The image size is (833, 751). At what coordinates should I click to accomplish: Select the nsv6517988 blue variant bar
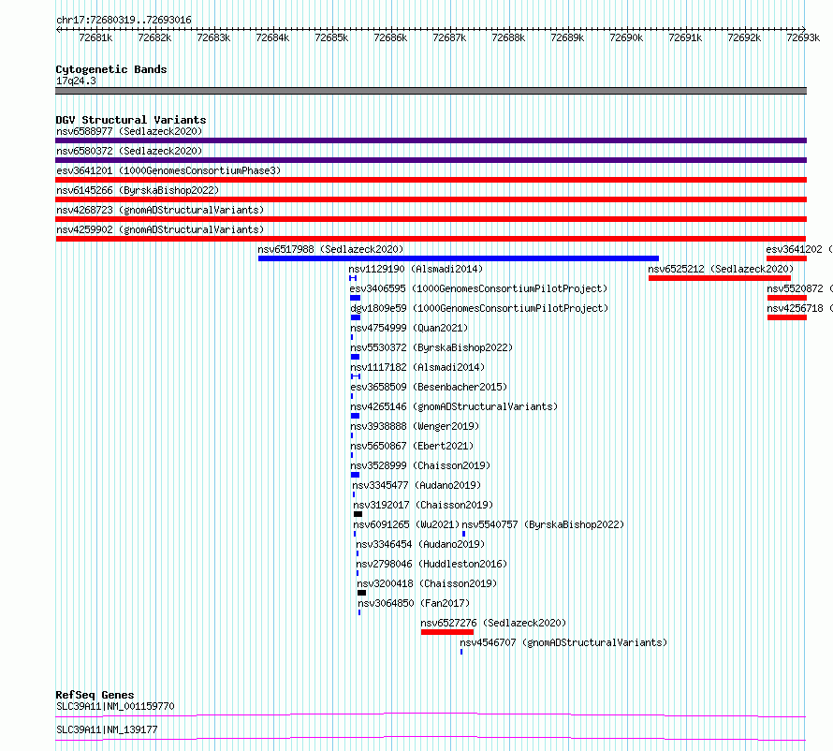point(459,258)
